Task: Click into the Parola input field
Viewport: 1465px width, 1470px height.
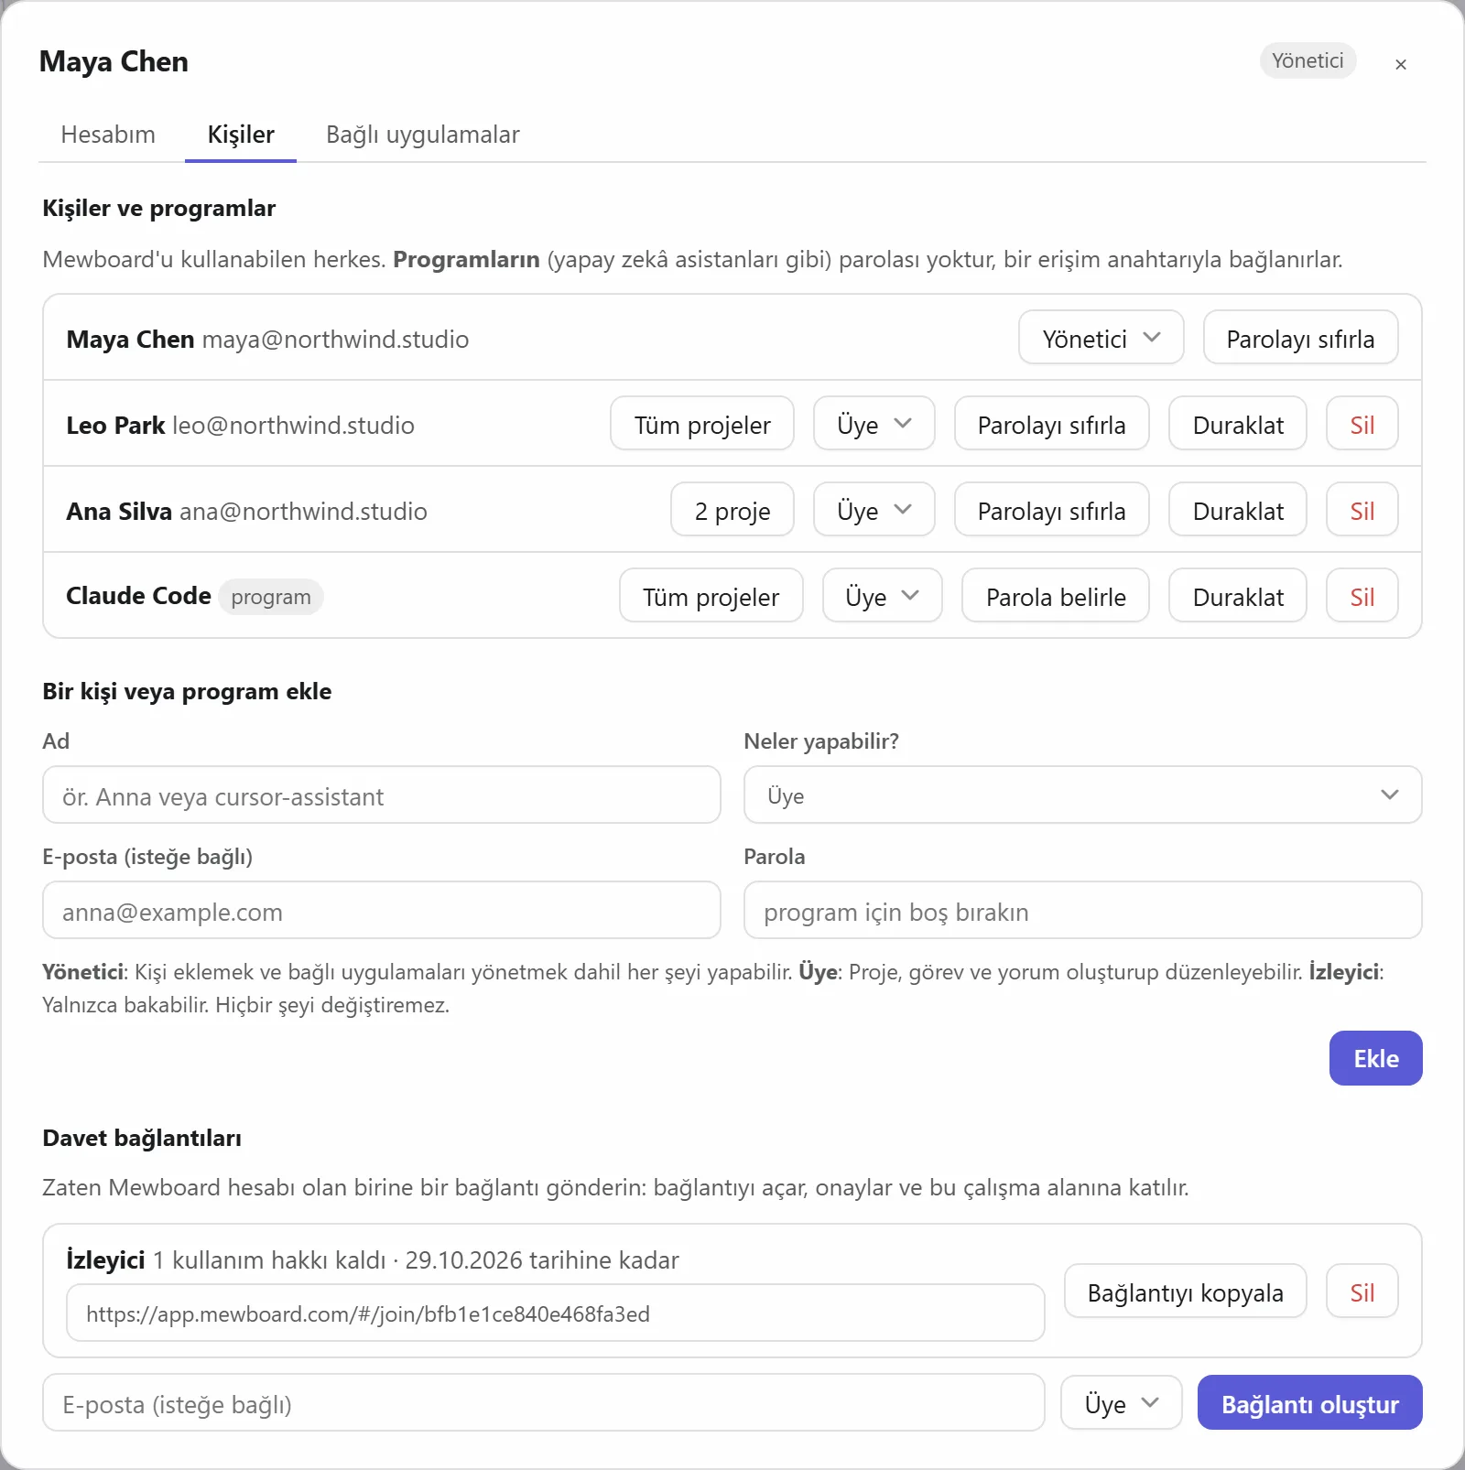Action: point(1083,911)
